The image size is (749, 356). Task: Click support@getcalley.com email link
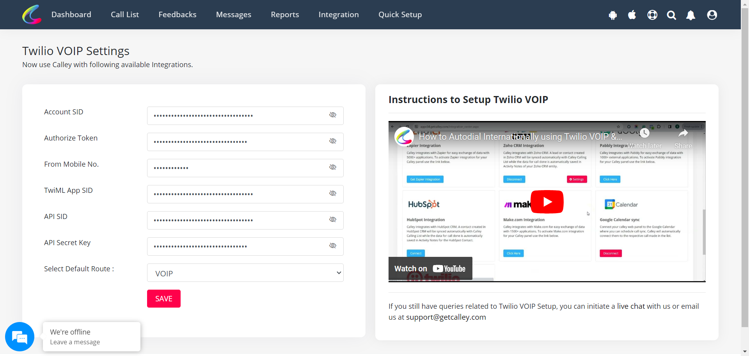pyautogui.click(x=446, y=317)
